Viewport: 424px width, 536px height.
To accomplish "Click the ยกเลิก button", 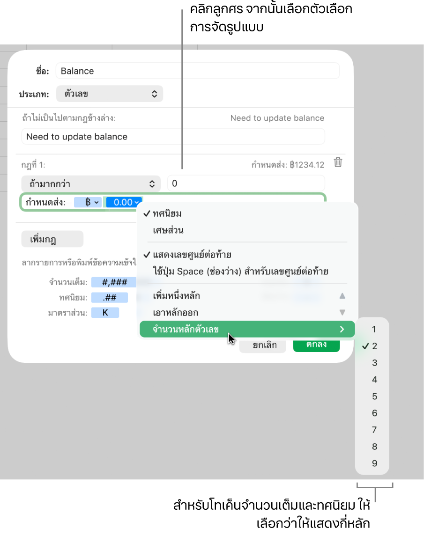I will 263,345.
